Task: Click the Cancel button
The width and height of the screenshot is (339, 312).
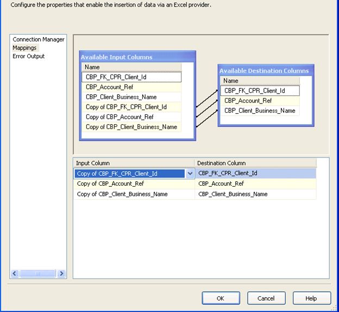Action: pyautogui.click(x=266, y=298)
